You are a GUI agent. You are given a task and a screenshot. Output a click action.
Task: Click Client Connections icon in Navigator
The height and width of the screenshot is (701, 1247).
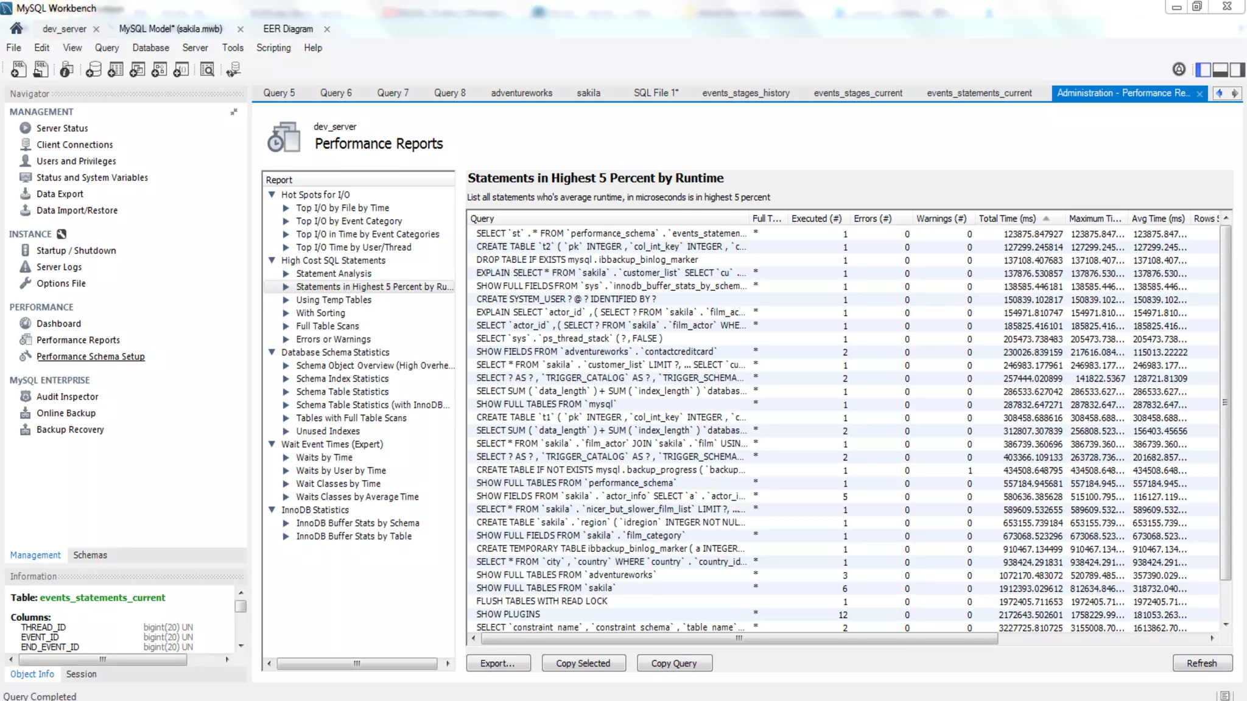click(25, 144)
